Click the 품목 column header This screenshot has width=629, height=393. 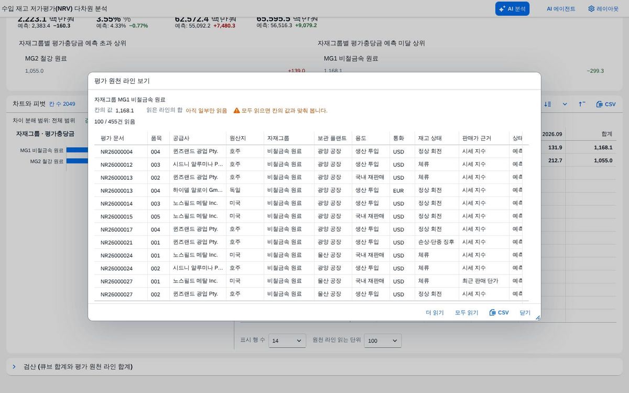click(158, 138)
